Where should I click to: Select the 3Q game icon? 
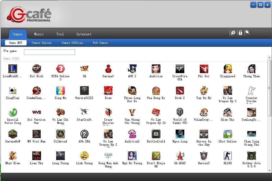tap(84, 69)
